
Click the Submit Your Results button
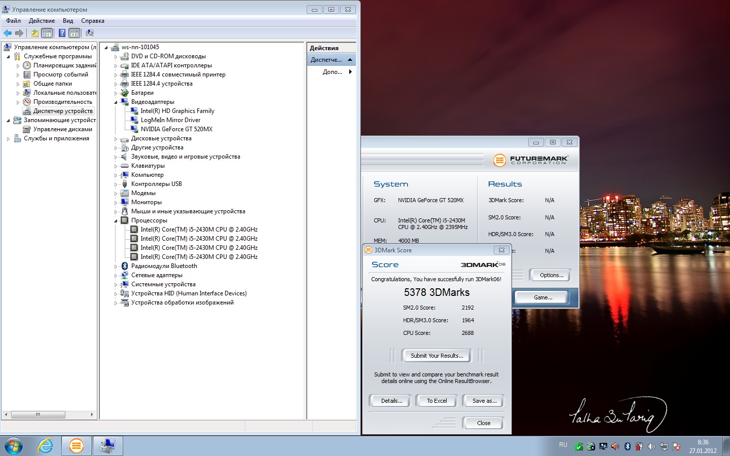[x=436, y=356]
